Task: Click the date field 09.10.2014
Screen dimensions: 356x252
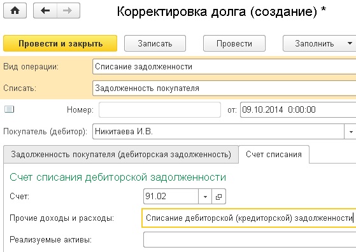Action: click(298, 110)
